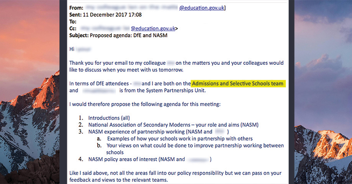Screen dimensions: 352x184
Task: Click the 'System Partnerships Unit' text
Action: pyautogui.click(x=176, y=91)
